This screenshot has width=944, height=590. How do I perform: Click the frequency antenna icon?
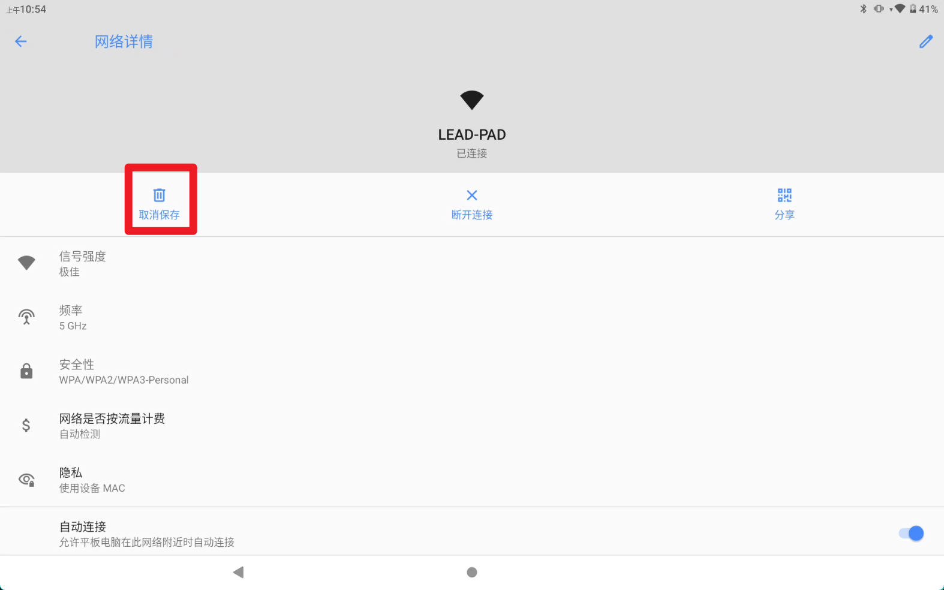26,317
